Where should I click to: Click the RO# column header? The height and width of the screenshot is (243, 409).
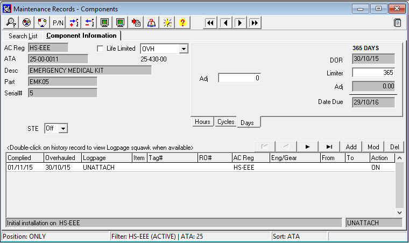tap(215, 158)
